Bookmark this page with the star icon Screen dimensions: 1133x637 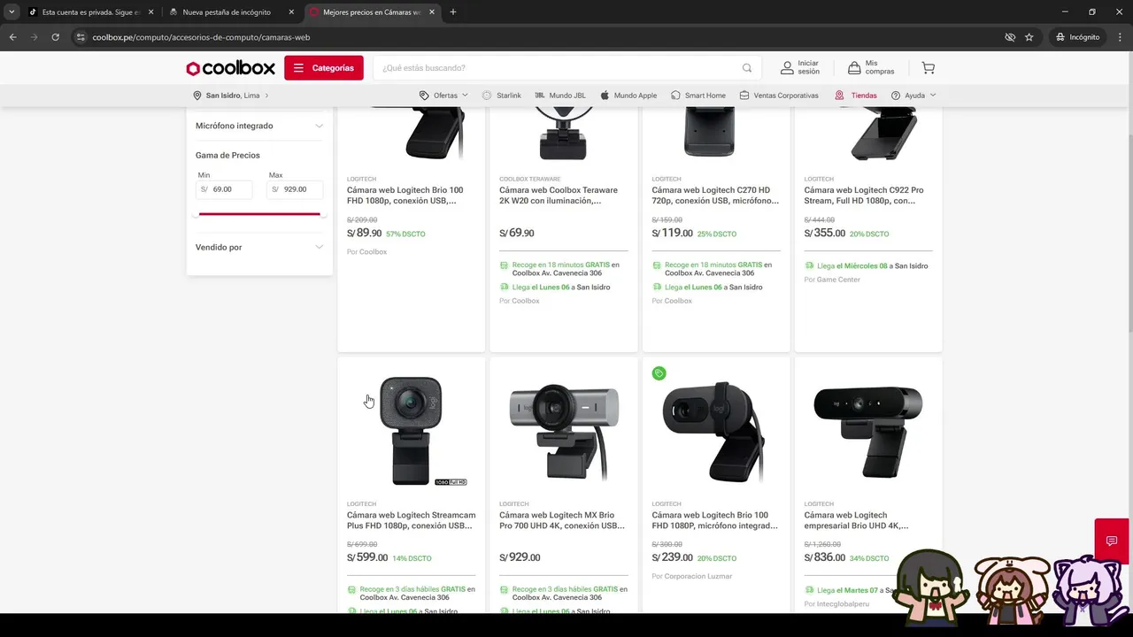[1029, 37]
